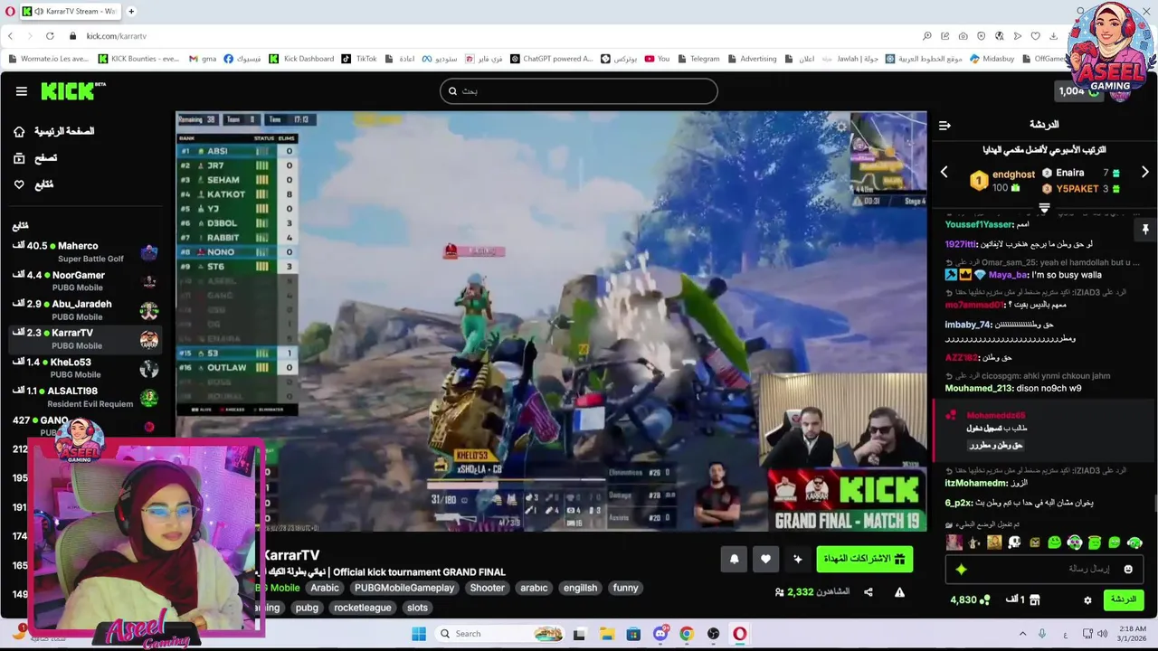Click the imbaby_74 chat username
This screenshot has width=1158, height=651.
(x=968, y=325)
